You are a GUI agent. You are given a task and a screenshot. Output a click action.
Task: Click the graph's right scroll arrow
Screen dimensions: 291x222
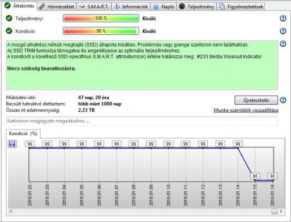pos(281,212)
